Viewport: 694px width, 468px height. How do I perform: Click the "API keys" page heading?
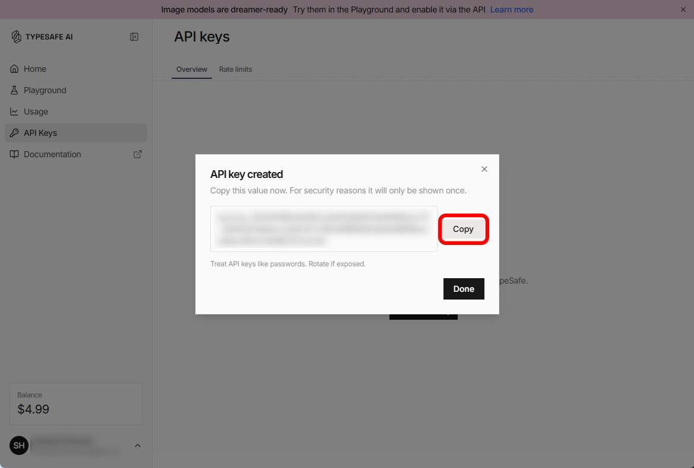coord(202,37)
